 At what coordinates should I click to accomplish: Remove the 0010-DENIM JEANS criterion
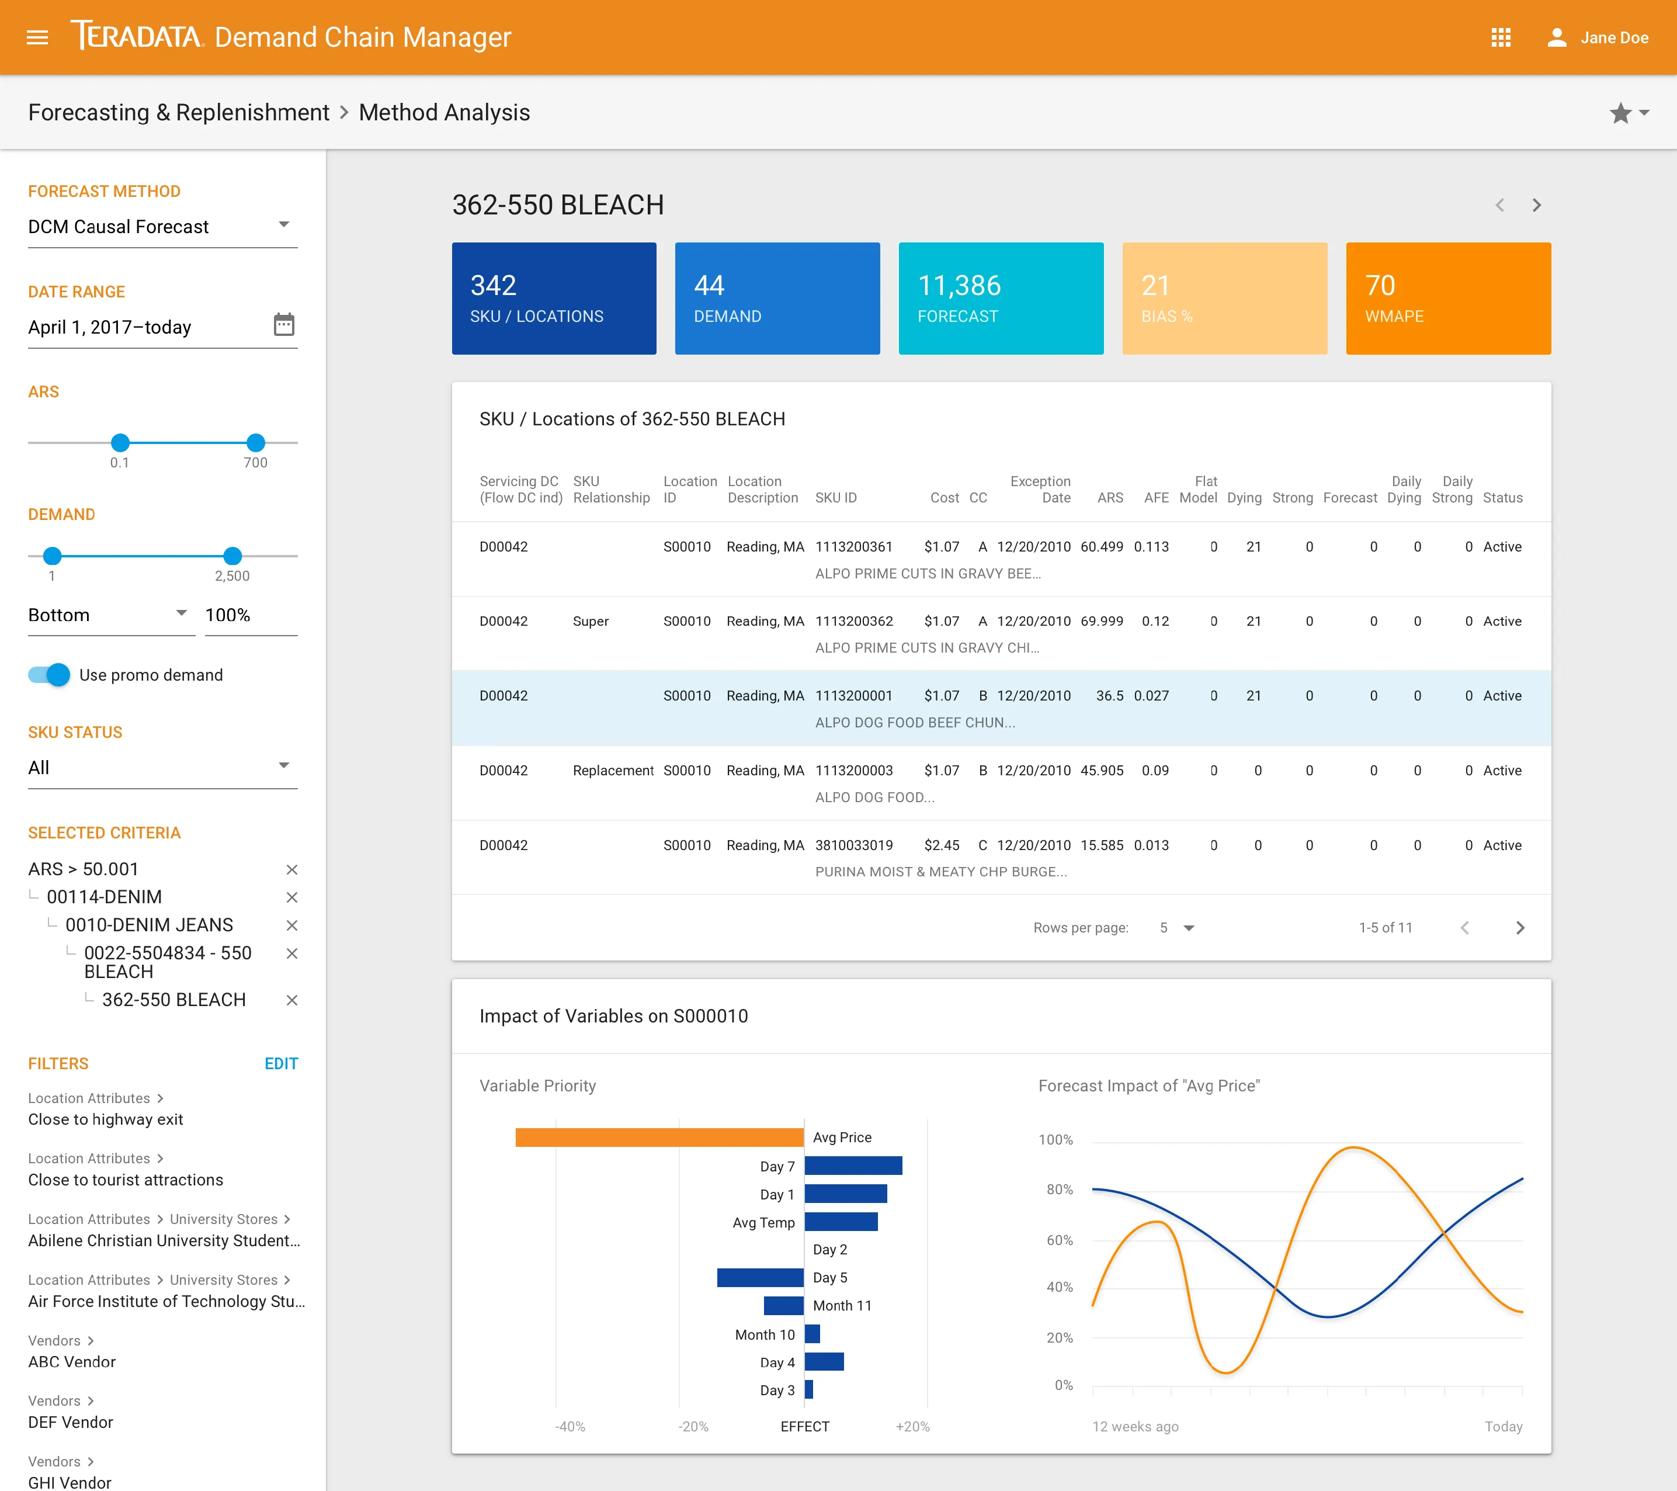(291, 925)
